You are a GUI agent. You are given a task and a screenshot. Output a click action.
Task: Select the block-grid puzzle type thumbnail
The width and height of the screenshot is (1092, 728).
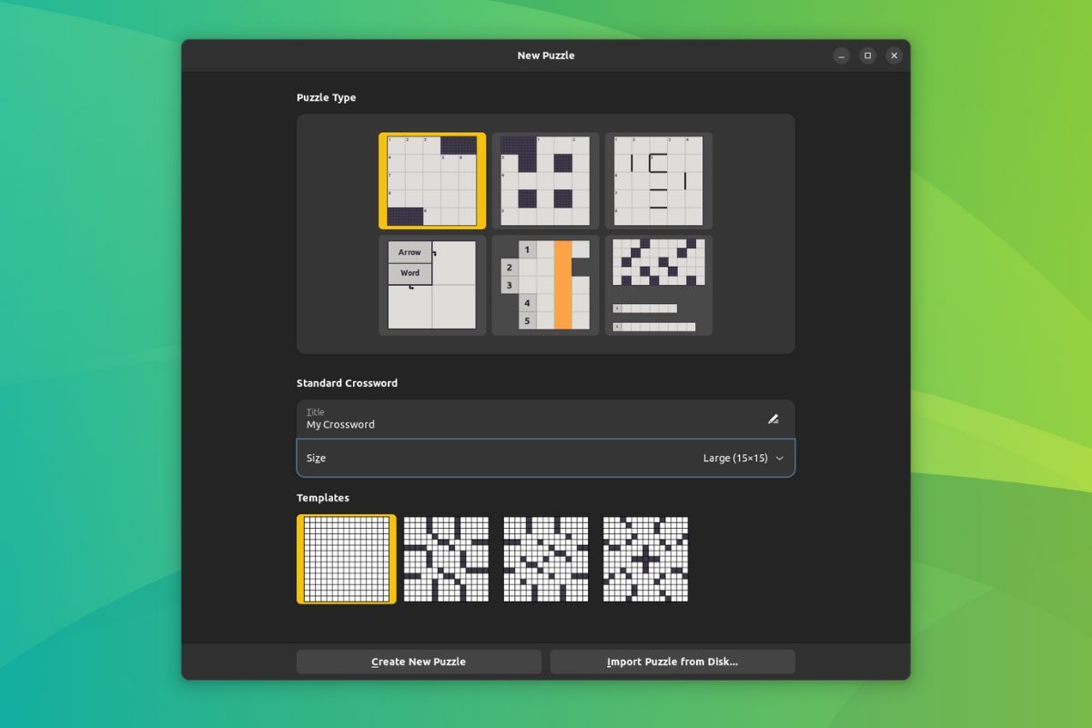(544, 180)
